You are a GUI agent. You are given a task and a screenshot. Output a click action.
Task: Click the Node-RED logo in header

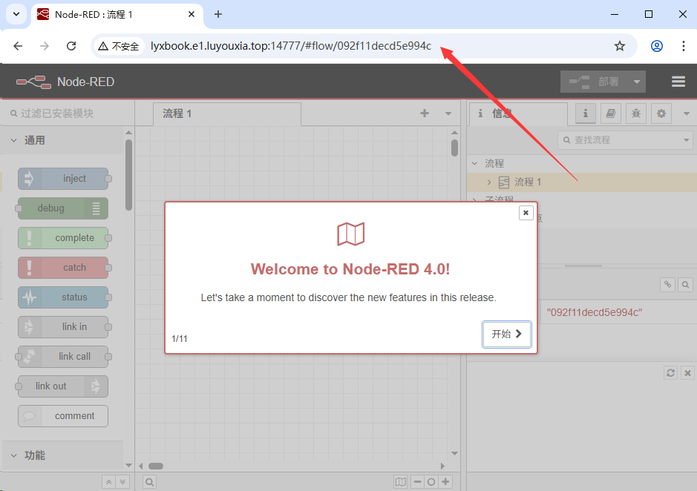coord(65,82)
